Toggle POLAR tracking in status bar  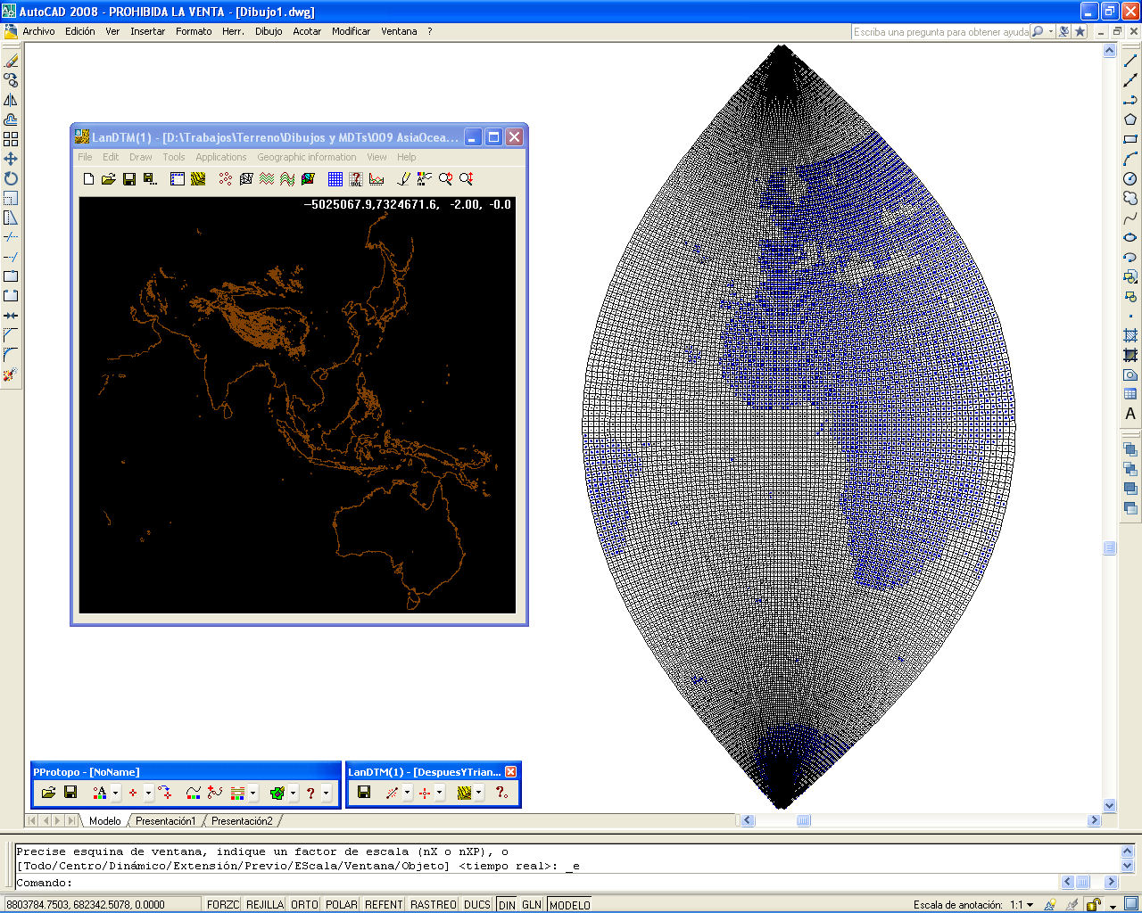point(341,904)
